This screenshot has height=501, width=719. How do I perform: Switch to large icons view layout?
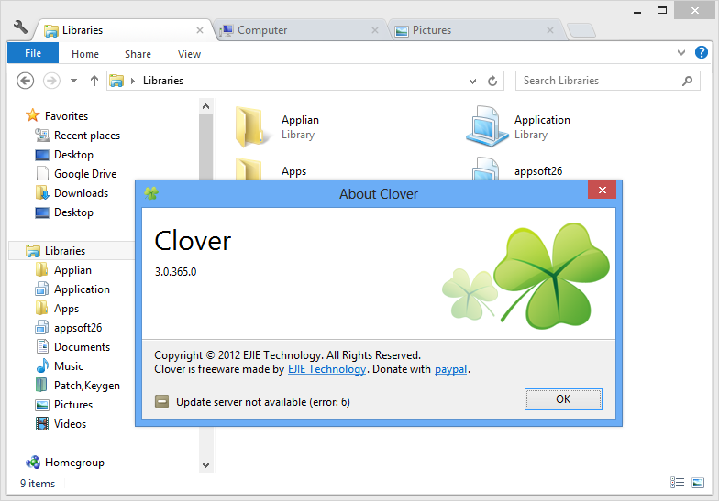[698, 483]
